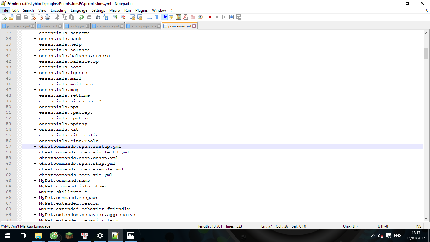This screenshot has height=242, width=430.
Task: Undo the last edit with the green arrow
Action: pos(81,17)
